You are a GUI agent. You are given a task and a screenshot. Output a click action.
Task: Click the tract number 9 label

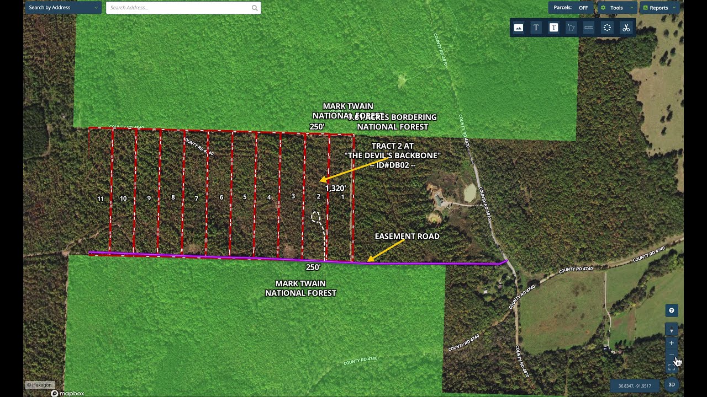149,197
